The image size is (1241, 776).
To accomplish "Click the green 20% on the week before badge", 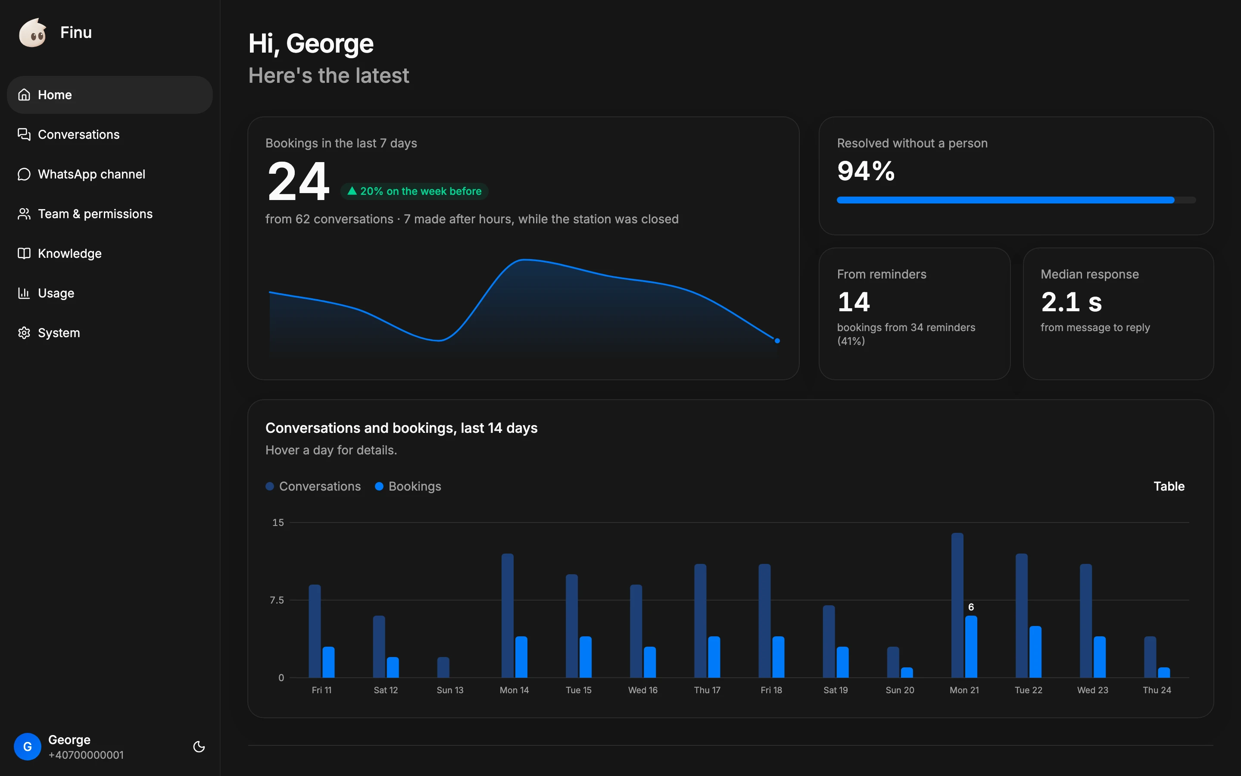I will (x=415, y=191).
